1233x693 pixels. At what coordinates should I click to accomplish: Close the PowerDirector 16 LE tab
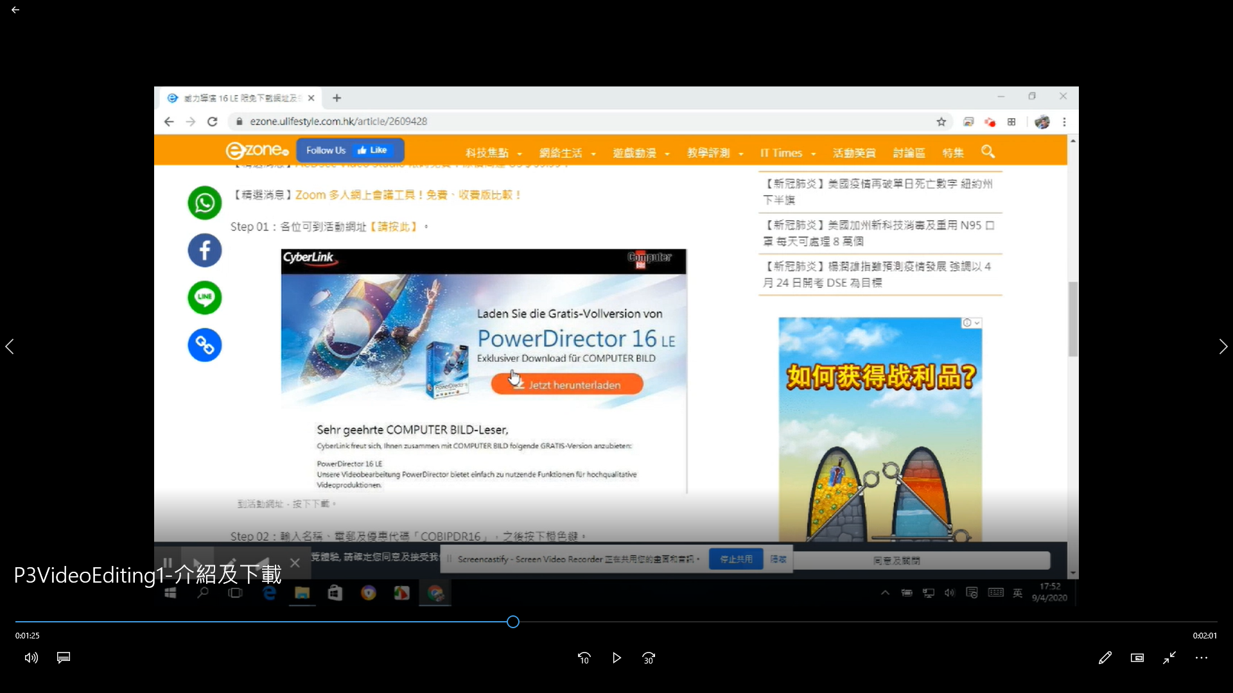[311, 98]
